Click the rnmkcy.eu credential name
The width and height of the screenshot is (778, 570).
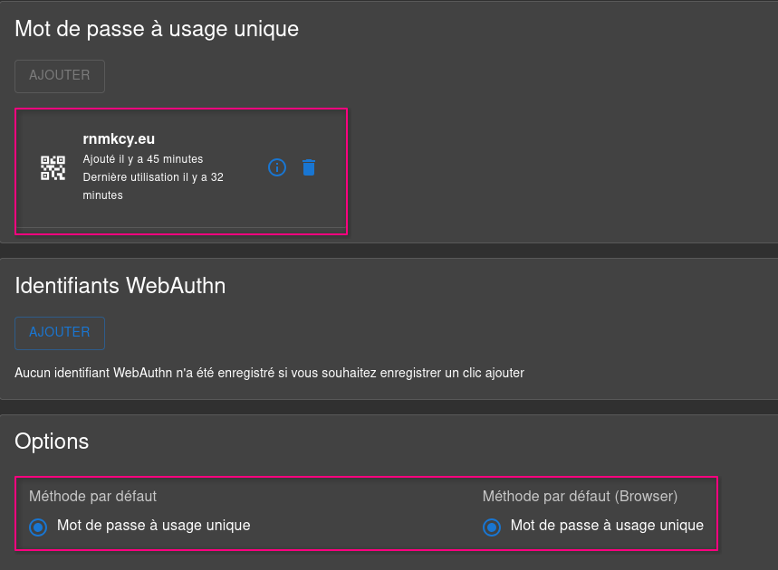point(119,138)
